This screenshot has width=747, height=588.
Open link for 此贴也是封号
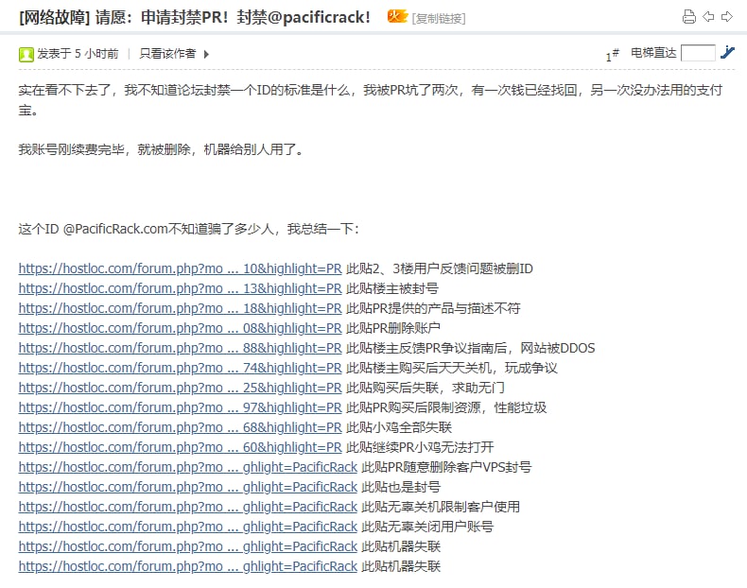188,487
